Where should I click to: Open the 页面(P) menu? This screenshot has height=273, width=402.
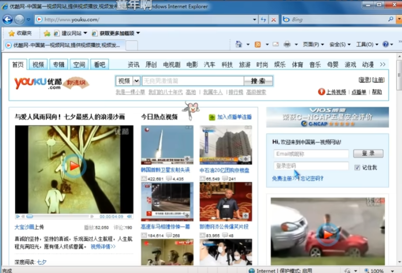(313, 44)
